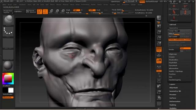Toggle the Rgb channel button

tap(76, 10)
